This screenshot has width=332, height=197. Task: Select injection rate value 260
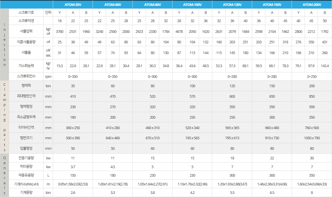[325, 53]
